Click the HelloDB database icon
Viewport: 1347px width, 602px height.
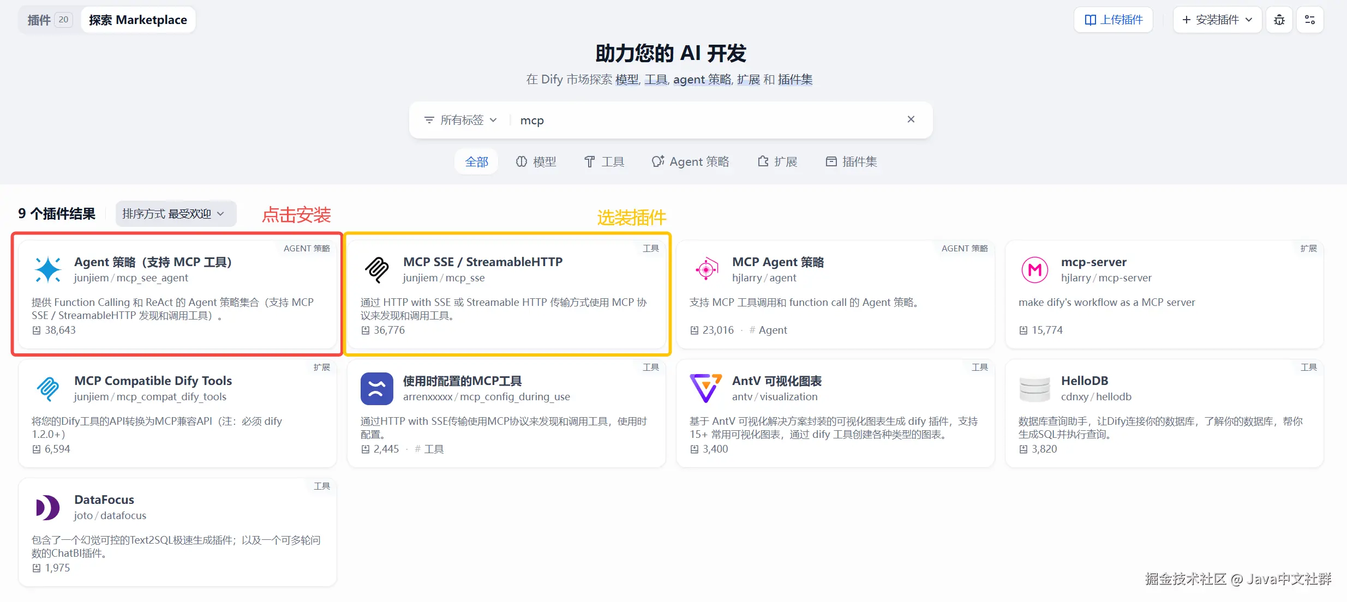1034,389
